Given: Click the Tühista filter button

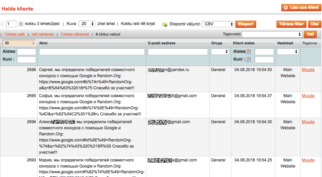Looking at the screenshot, I should [x=291, y=24].
